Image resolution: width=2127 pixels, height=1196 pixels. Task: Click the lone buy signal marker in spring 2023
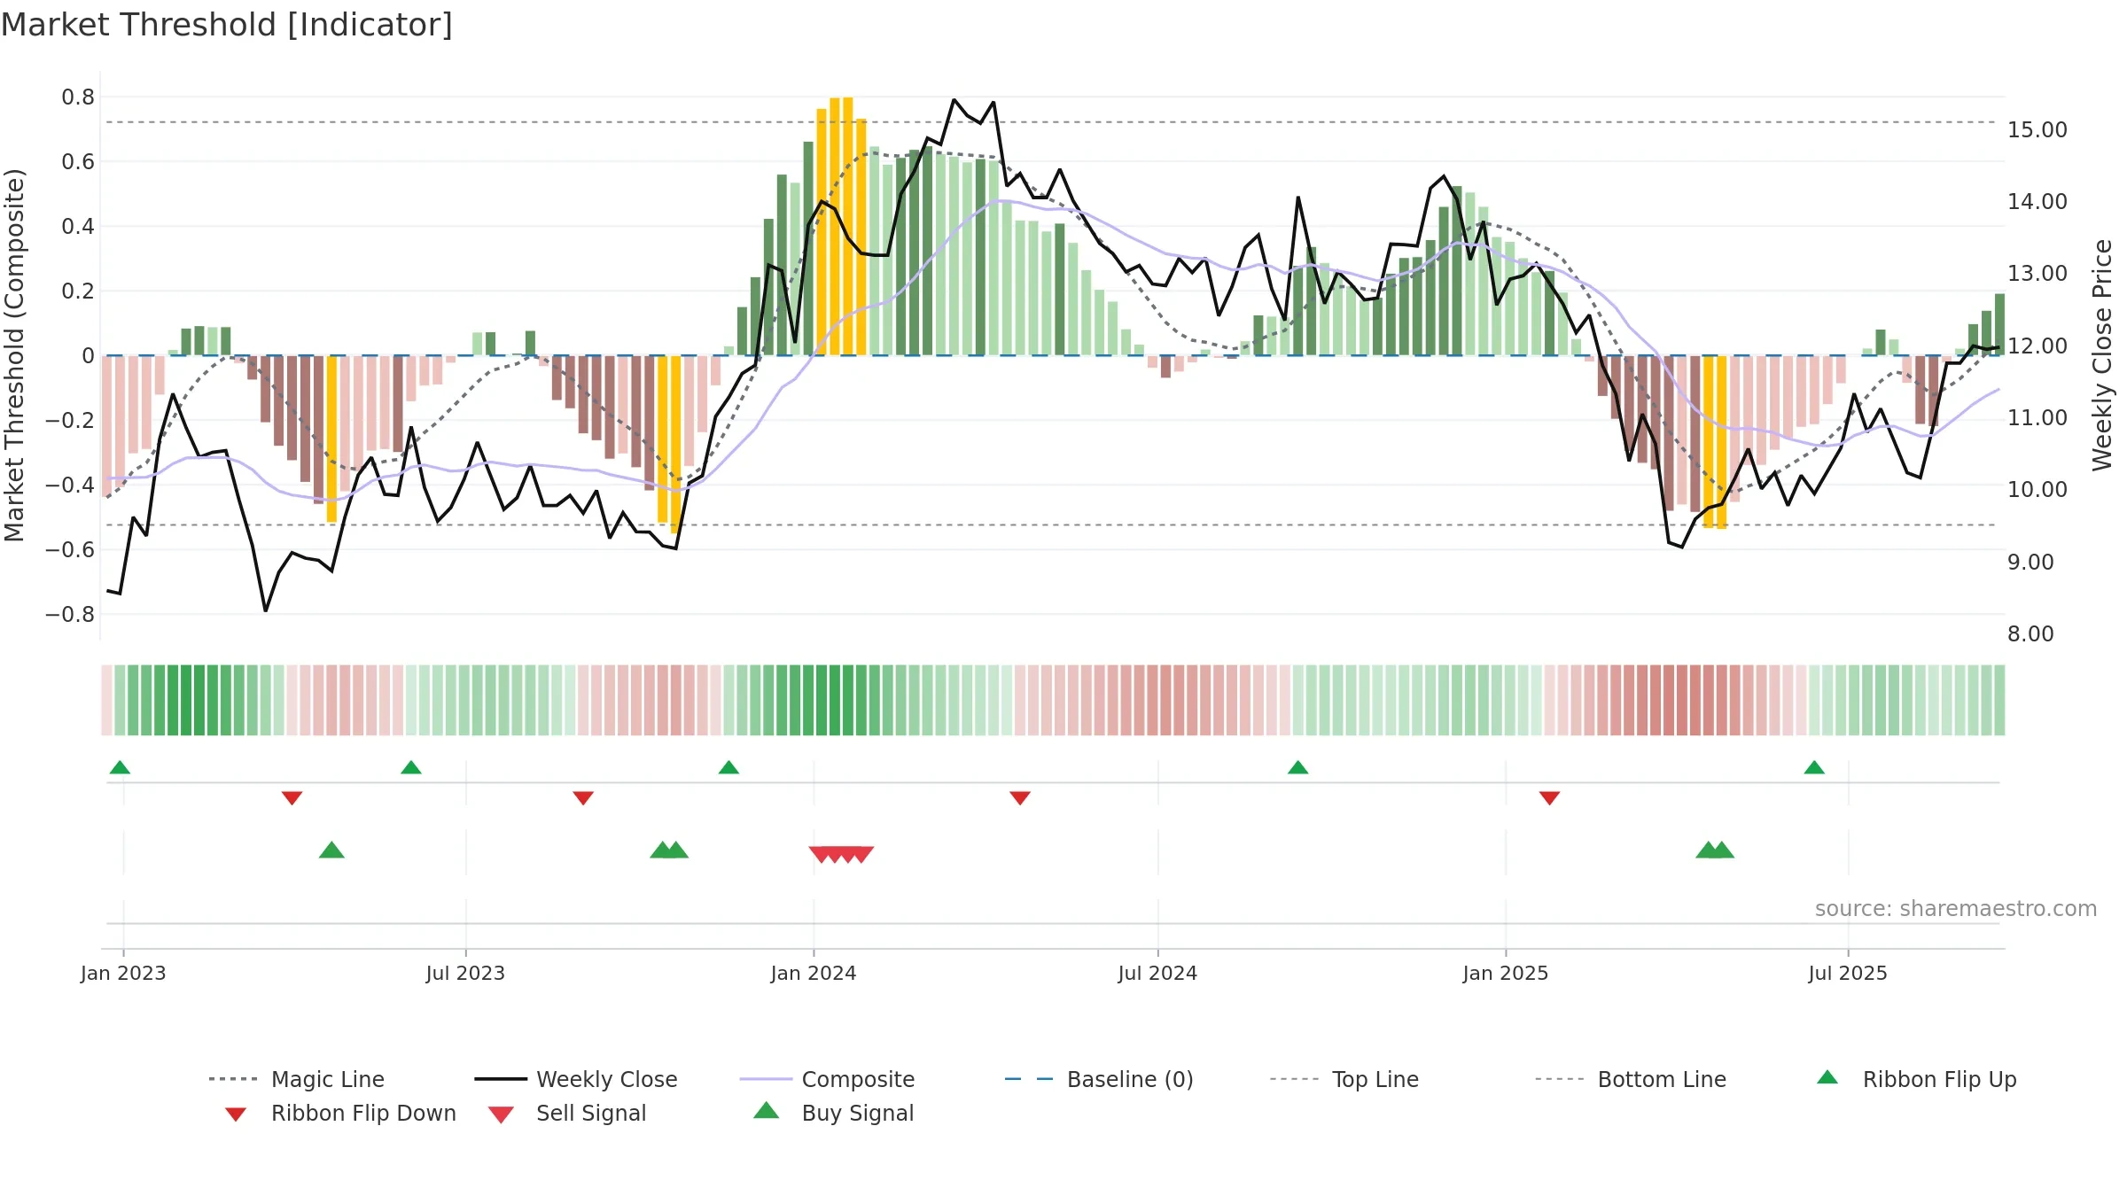(x=331, y=850)
